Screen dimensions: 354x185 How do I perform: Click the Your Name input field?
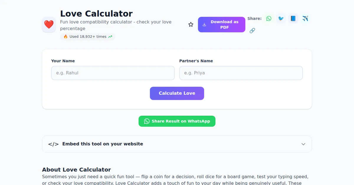pos(113,73)
